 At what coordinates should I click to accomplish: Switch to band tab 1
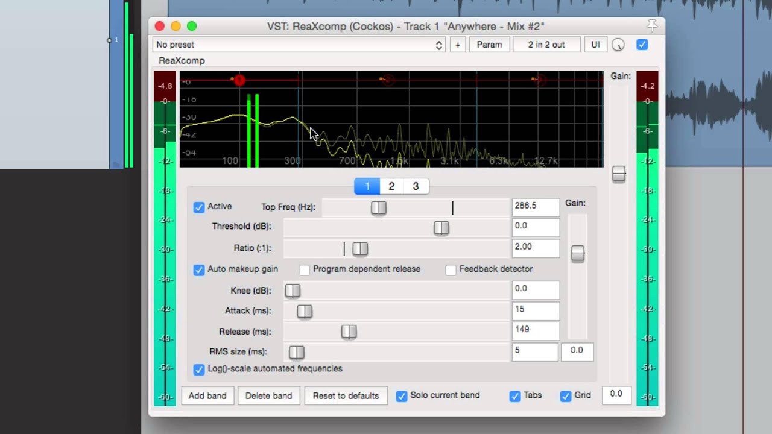(367, 186)
